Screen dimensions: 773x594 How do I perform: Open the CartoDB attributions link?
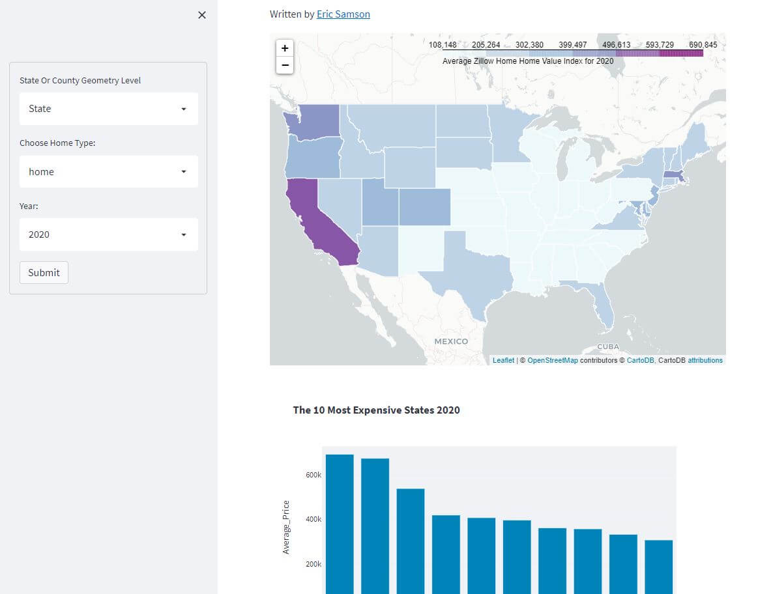(705, 360)
